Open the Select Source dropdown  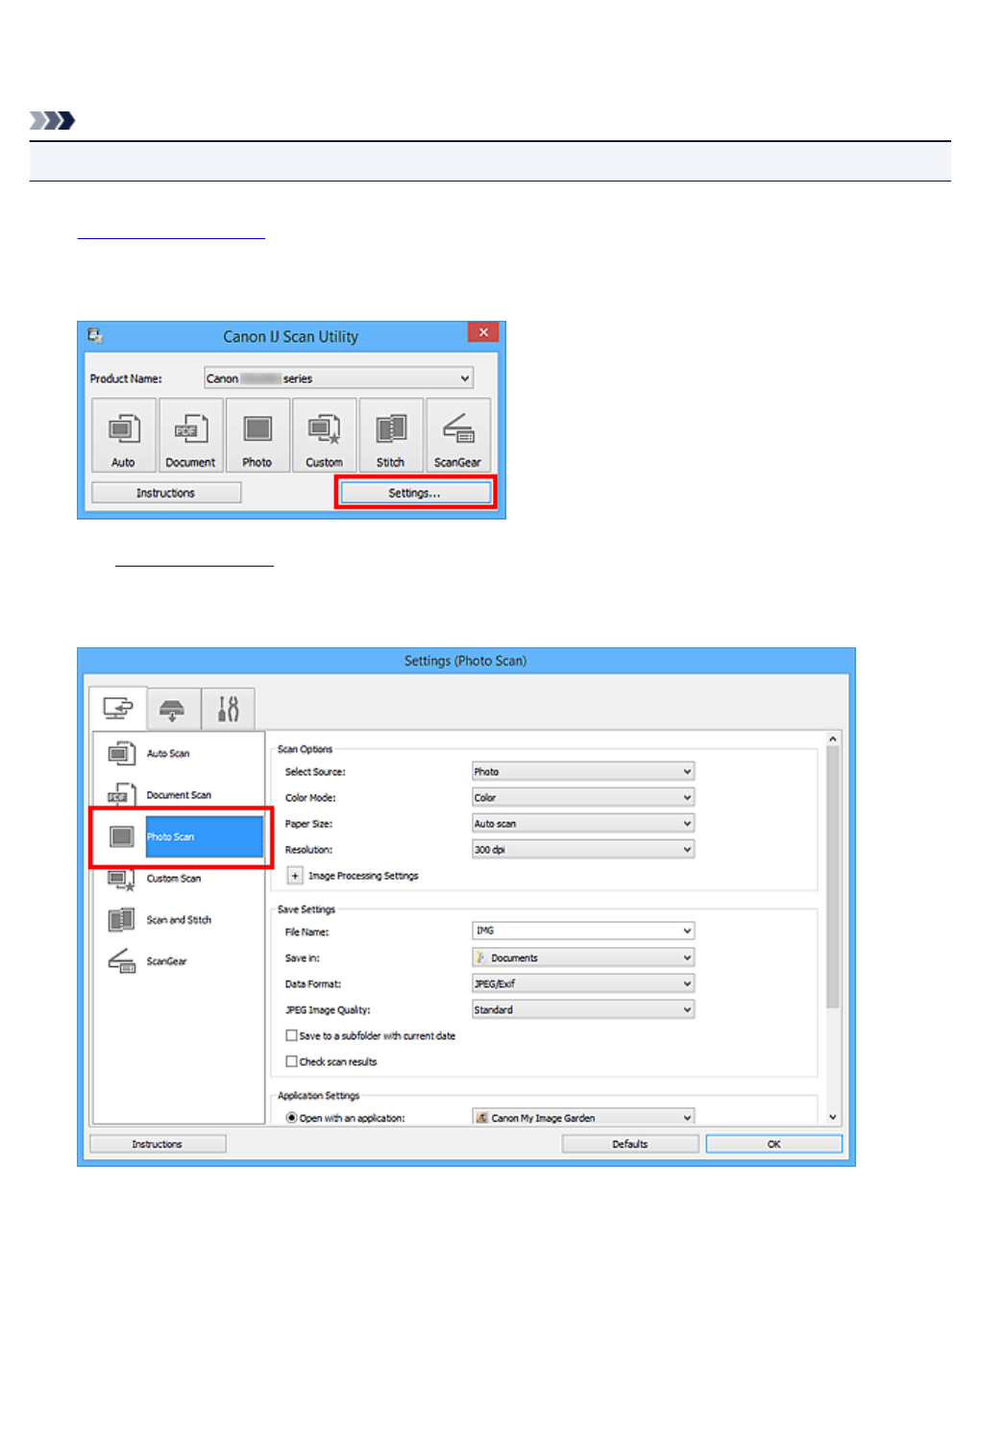(583, 771)
